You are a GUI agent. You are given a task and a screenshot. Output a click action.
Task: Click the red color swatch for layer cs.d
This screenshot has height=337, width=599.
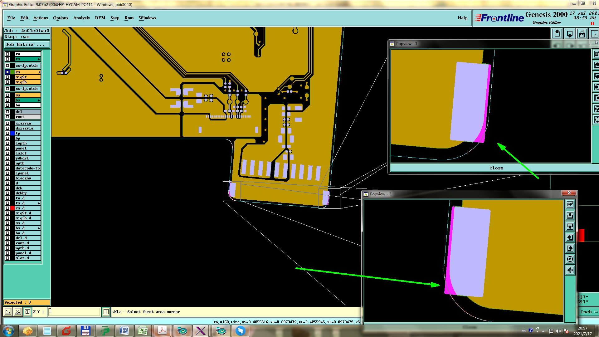click(x=12, y=208)
